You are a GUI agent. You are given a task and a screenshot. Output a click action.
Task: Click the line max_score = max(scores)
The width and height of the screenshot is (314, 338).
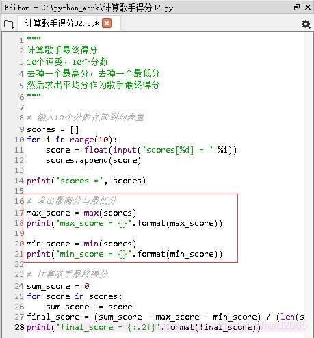click(81, 213)
